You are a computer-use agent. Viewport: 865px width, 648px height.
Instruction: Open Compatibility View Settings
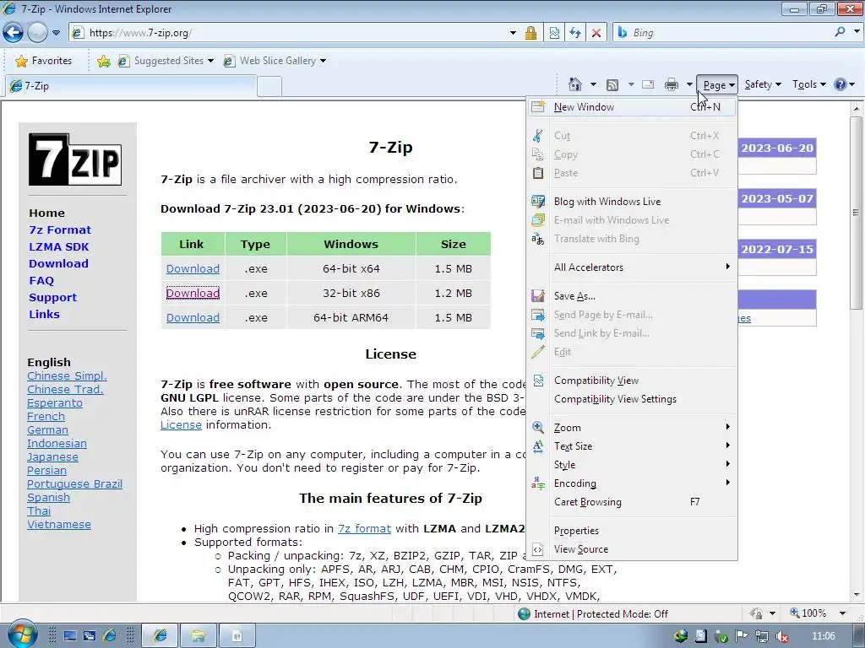click(632, 399)
